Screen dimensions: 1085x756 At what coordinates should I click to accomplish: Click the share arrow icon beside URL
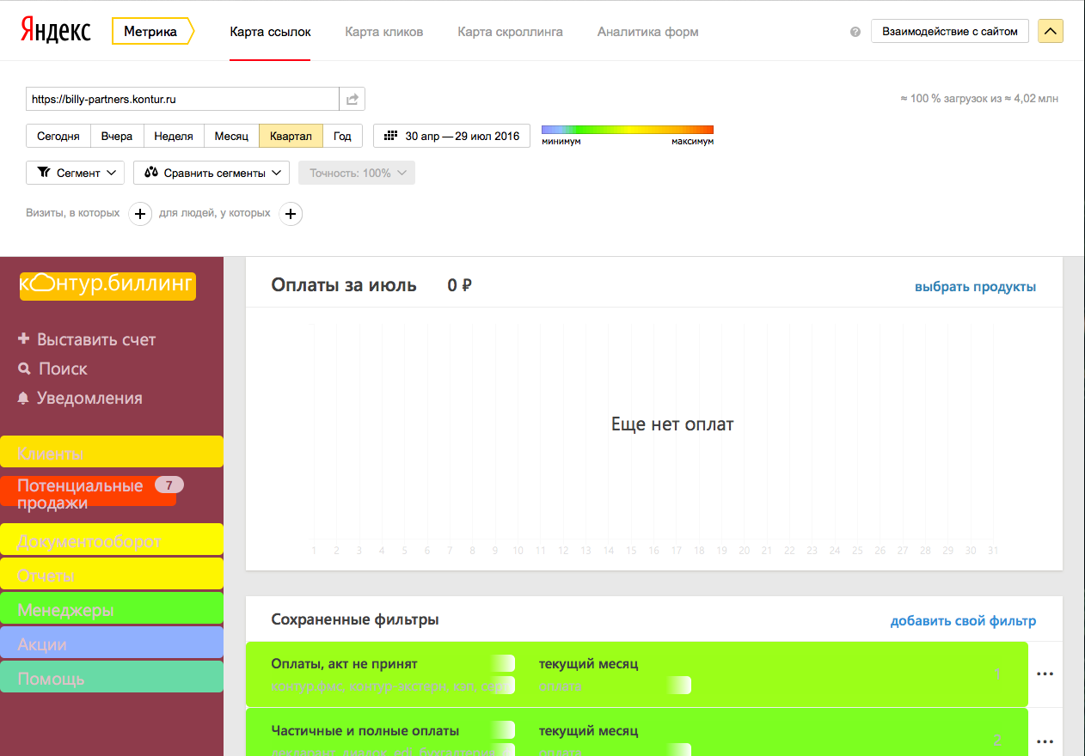(x=352, y=99)
